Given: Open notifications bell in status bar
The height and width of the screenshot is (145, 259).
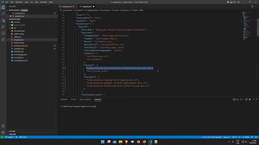Looking at the screenshot, I should [x=256, y=137].
